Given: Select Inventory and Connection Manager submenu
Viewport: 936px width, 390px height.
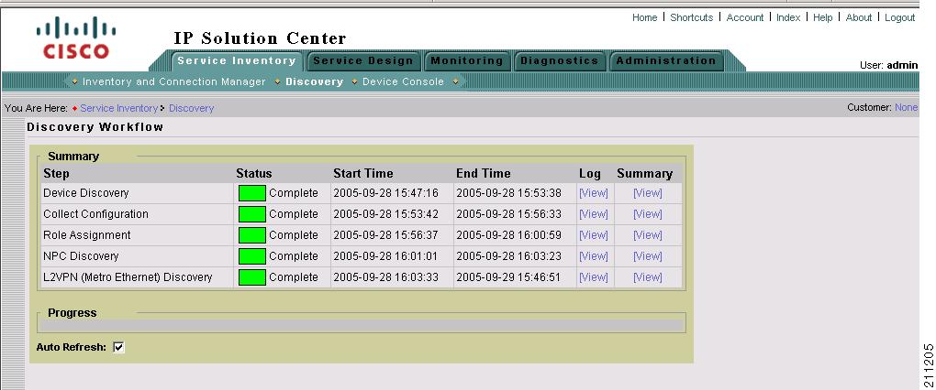Looking at the screenshot, I should (x=174, y=81).
